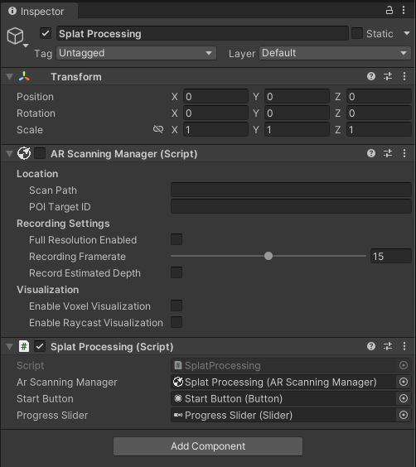This screenshot has width=416, height=467.
Task: Open Transform help reference icon
Action: pos(371,76)
